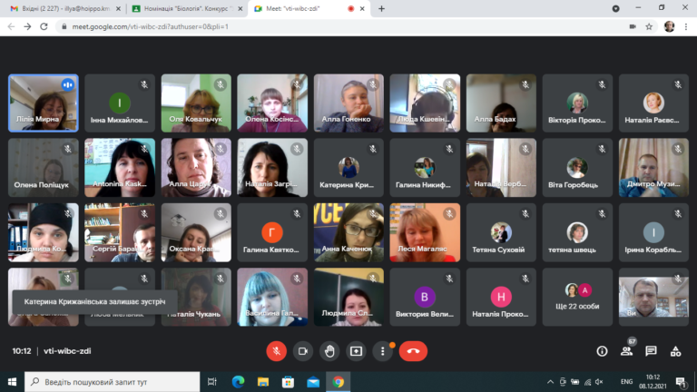Image resolution: width=697 pixels, height=392 pixels.
Task: Show the participants list with 57 badge
Action: [627, 351]
